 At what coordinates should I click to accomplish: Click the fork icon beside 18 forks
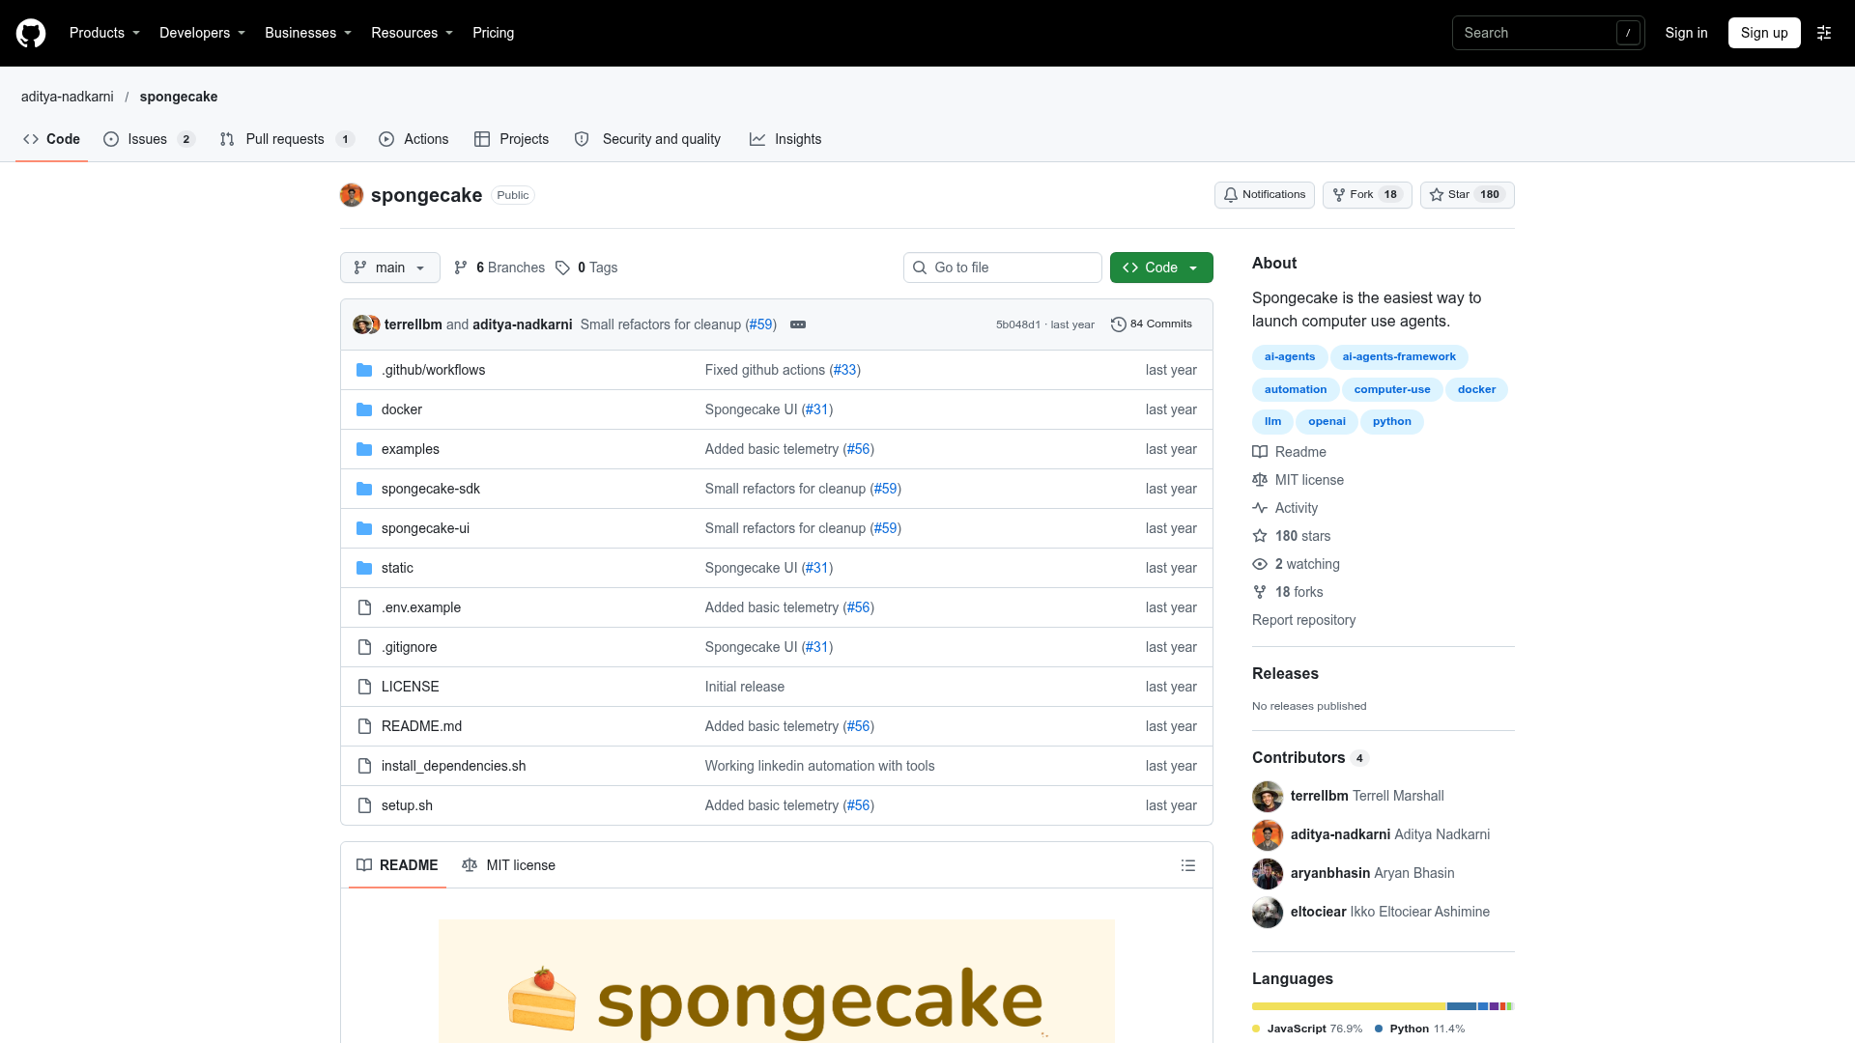[1260, 592]
